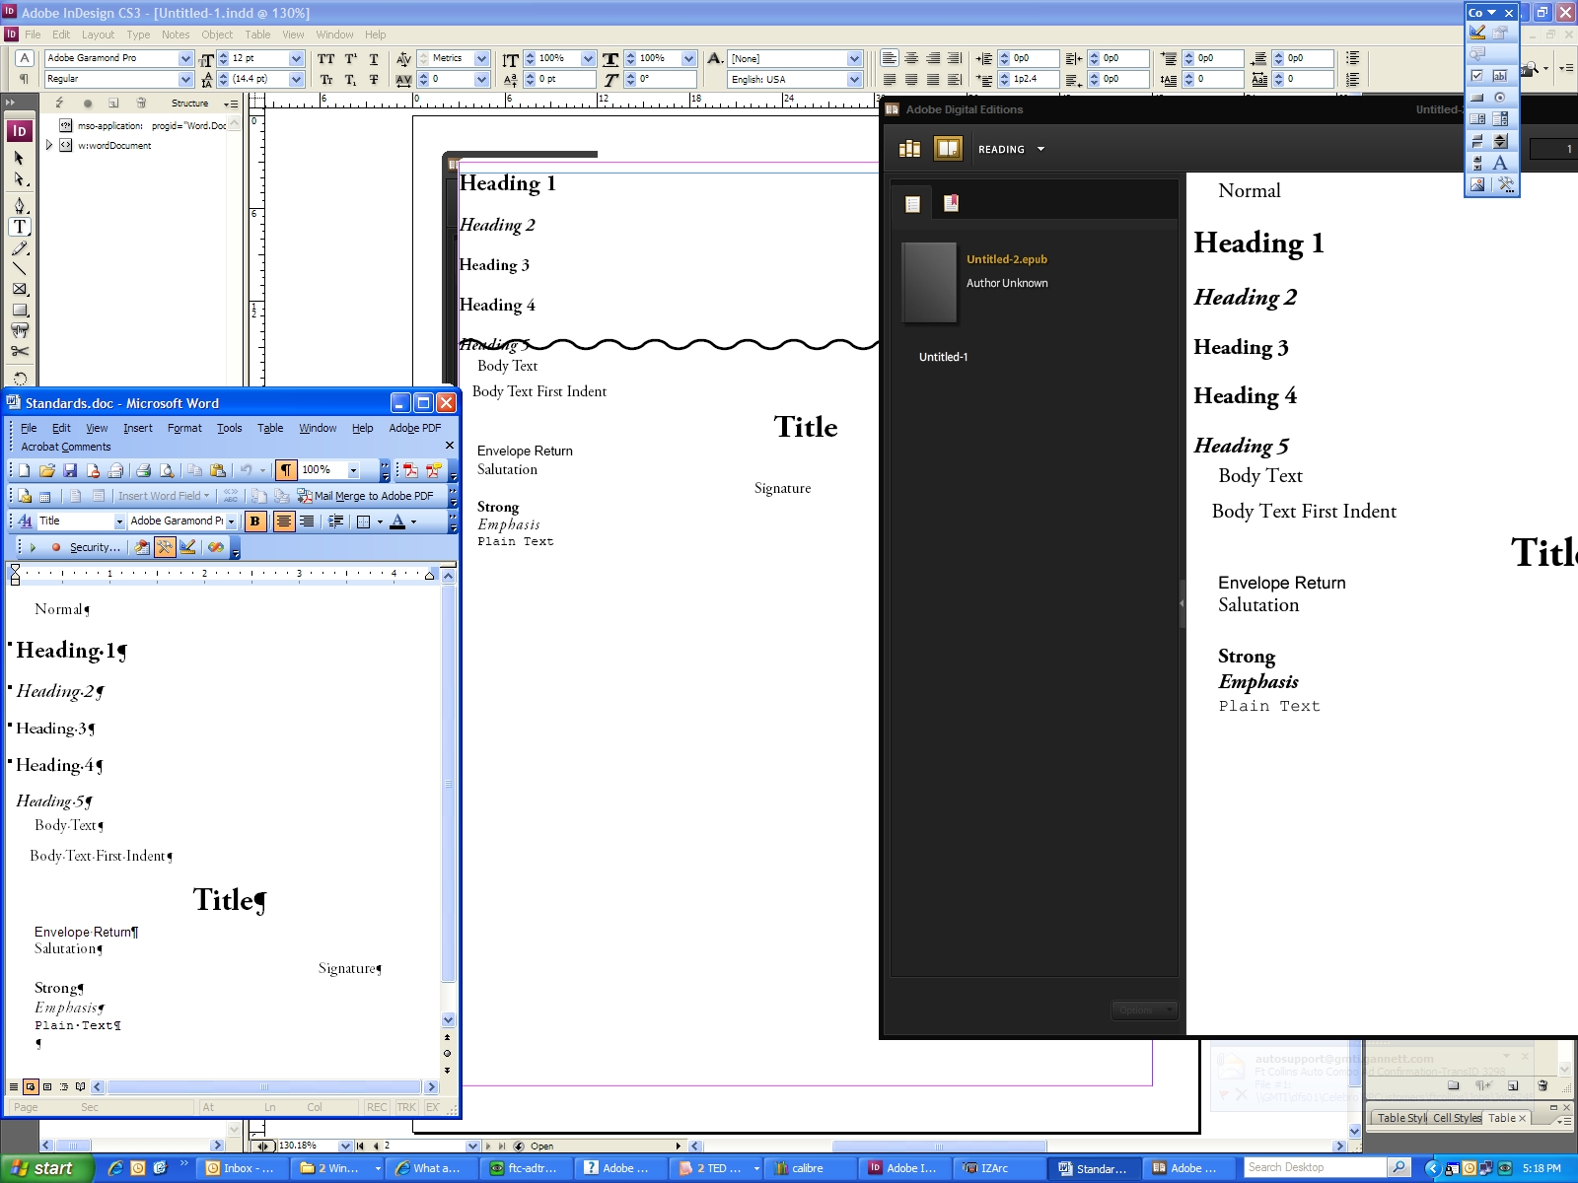1578x1183 pixels.
Task: Open Word Format menu
Action: [x=184, y=428]
